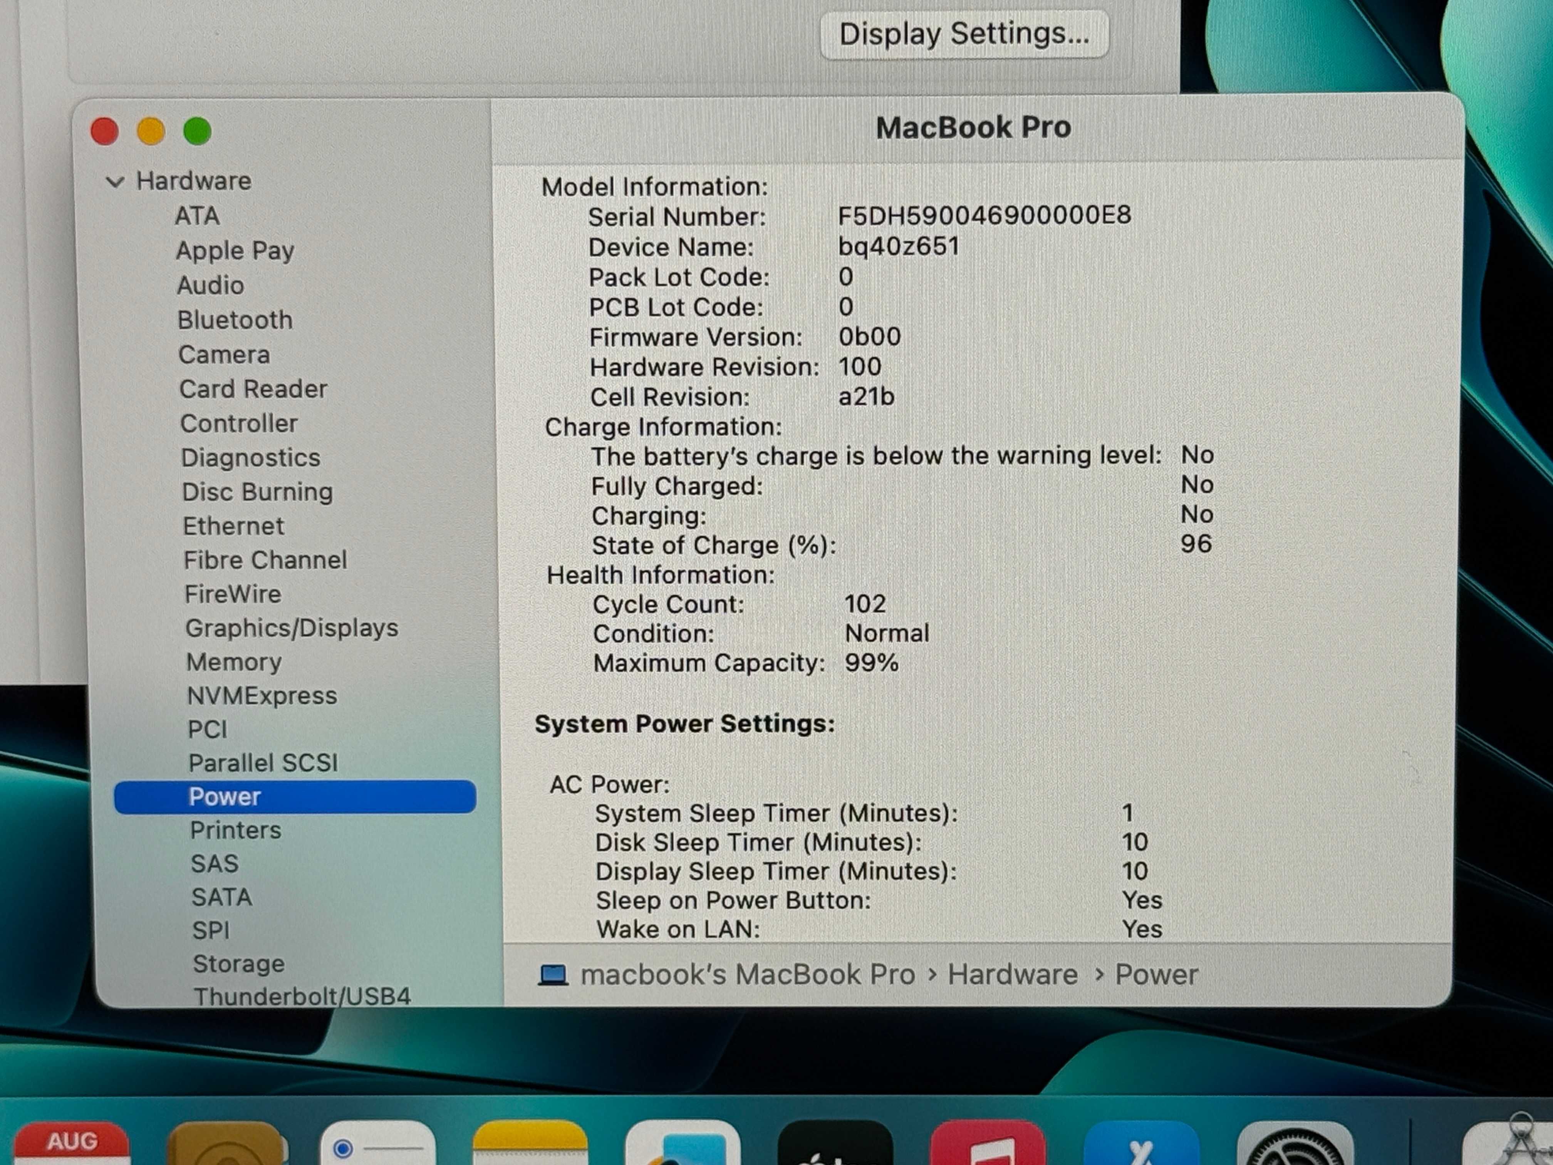The image size is (1553, 1165).
Task: Select Parallel SCSI in the sidebar
Action: tap(263, 763)
